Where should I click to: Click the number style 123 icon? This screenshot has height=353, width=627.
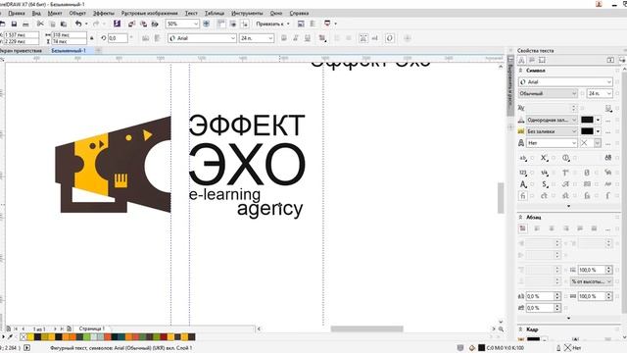click(523, 173)
